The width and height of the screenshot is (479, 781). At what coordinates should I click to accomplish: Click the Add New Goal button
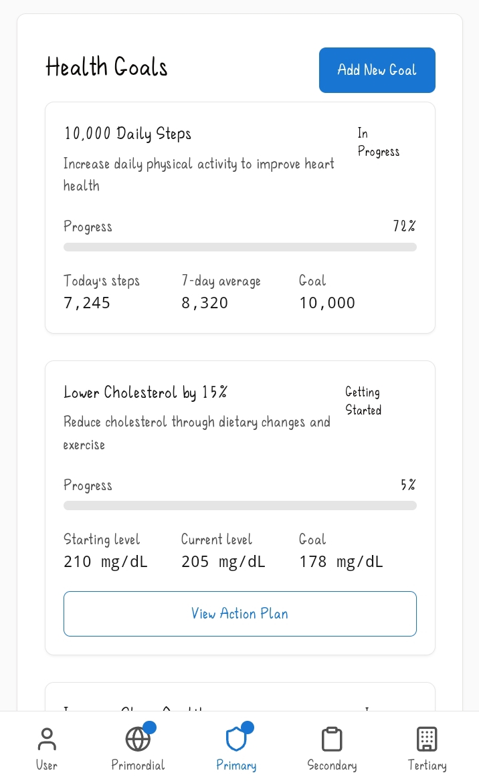377,70
